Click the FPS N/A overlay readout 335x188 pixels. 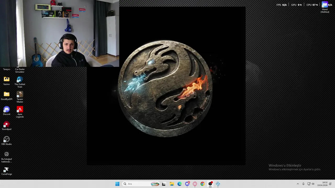coord(282,5)
